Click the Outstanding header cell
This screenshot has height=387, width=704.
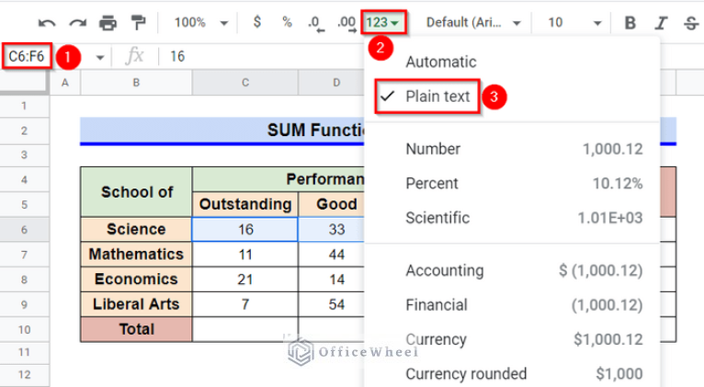(245, 204)
